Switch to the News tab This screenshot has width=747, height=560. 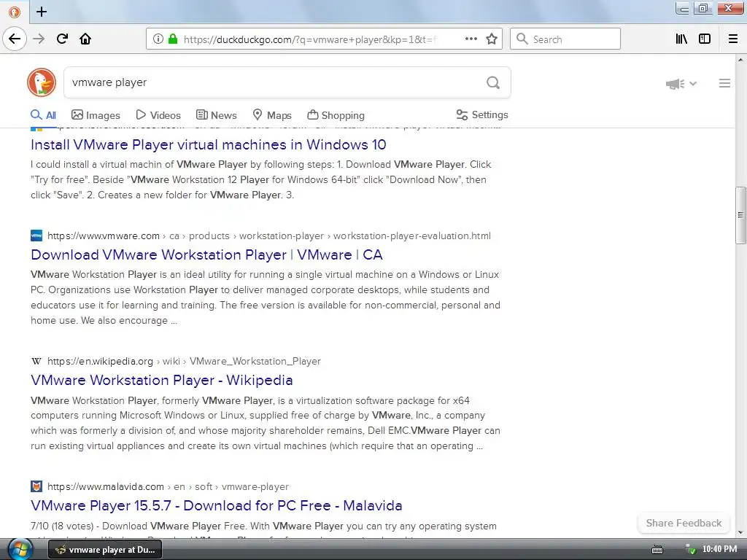click(x=216, y=114)
